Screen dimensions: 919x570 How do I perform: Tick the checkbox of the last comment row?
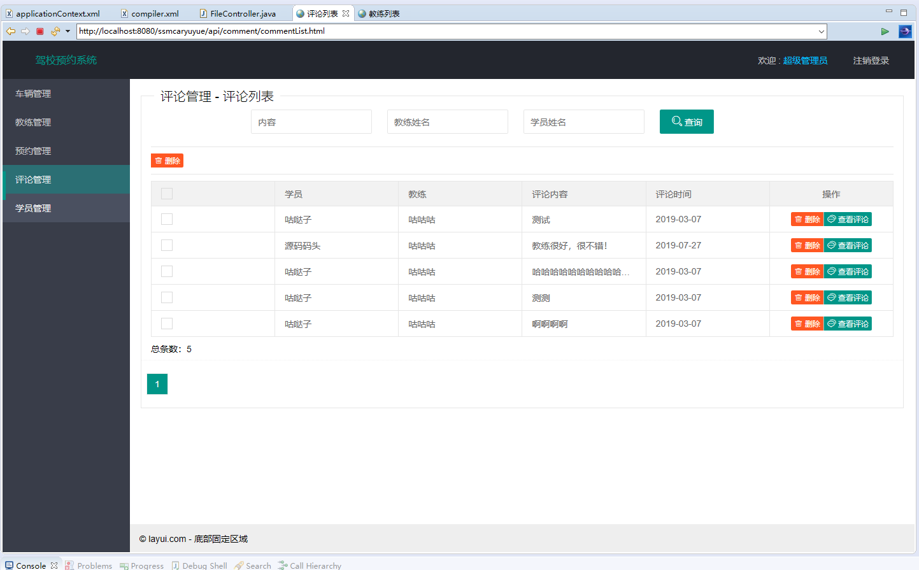[x=166, y=323]
